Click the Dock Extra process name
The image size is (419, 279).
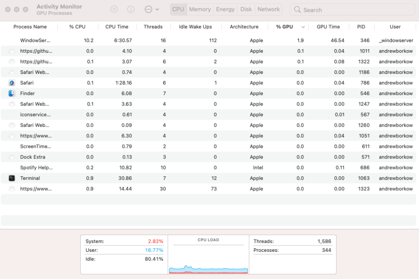click(x=33, y=157)
